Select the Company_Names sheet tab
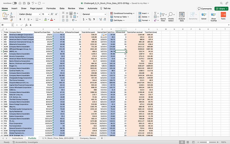The height and width of the screenshot is (144, 230). 88,138
